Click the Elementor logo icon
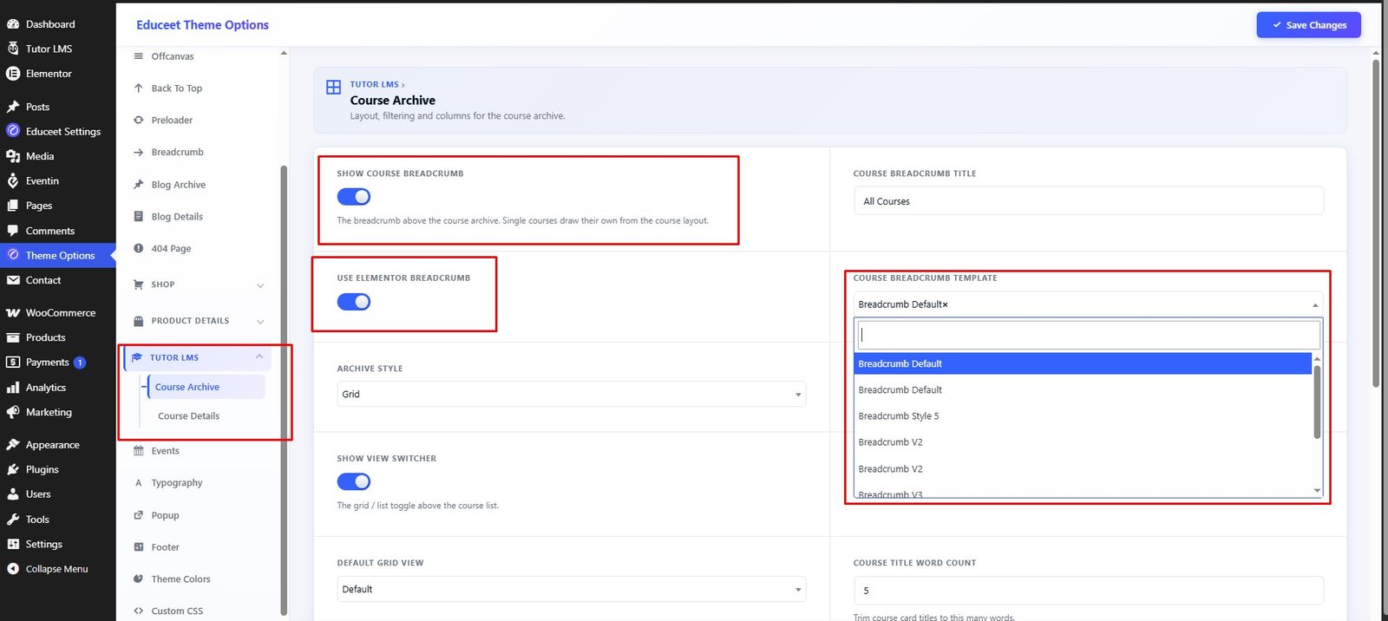 [x=13, y=74]
